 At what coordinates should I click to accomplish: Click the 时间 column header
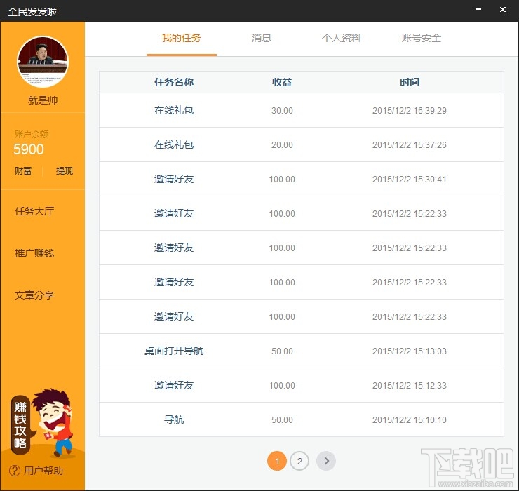(x=410, y=82)
